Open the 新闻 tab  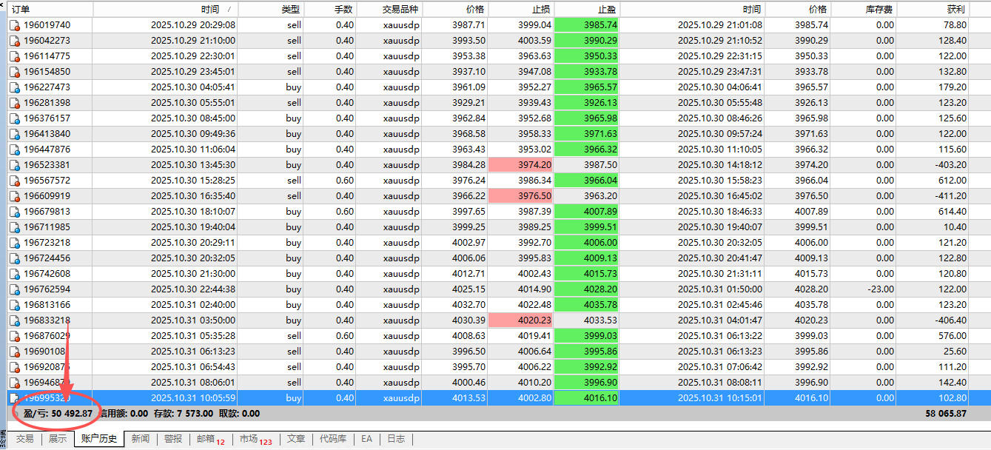click(141, 439)
